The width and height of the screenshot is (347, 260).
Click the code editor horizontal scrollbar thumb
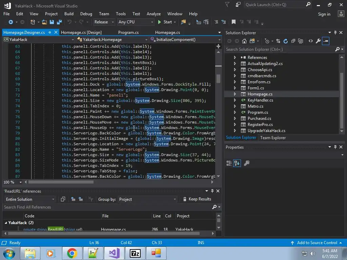pos(61,182)
